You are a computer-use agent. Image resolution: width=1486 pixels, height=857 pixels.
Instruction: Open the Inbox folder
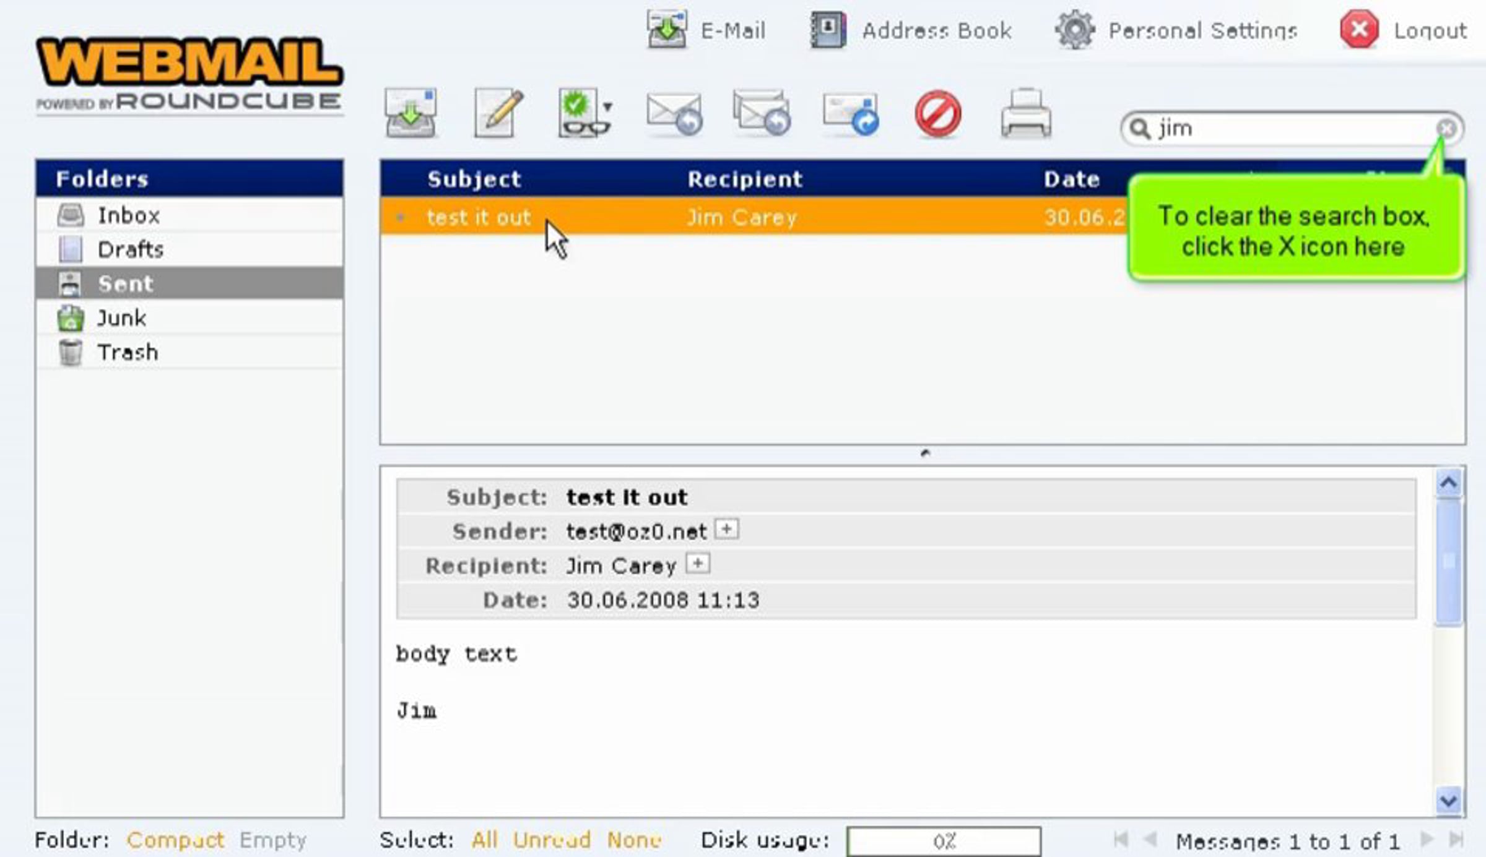128,215
